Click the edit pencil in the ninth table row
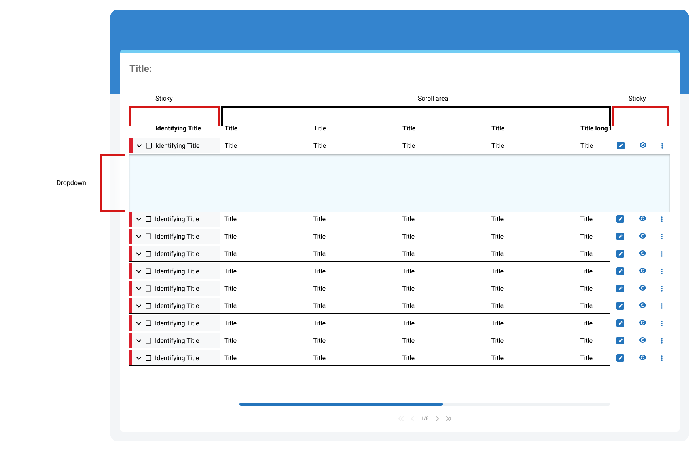Image resolution: width=699 pixels, height=451 pixels. pos(620,341)
